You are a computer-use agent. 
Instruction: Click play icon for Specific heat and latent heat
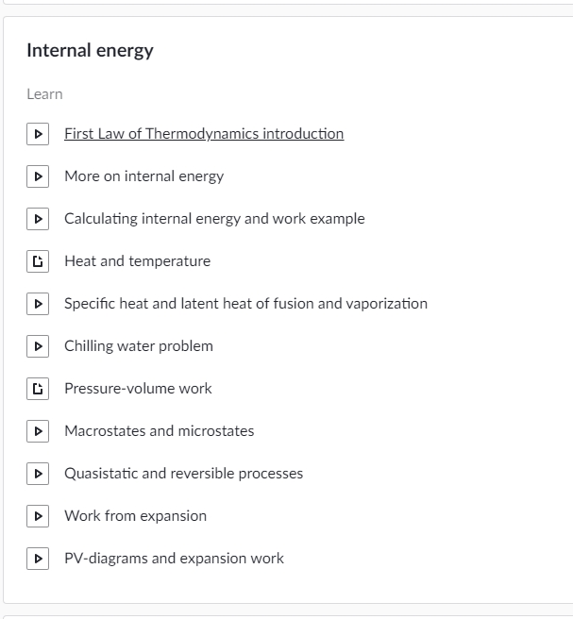tap(38, 304)
